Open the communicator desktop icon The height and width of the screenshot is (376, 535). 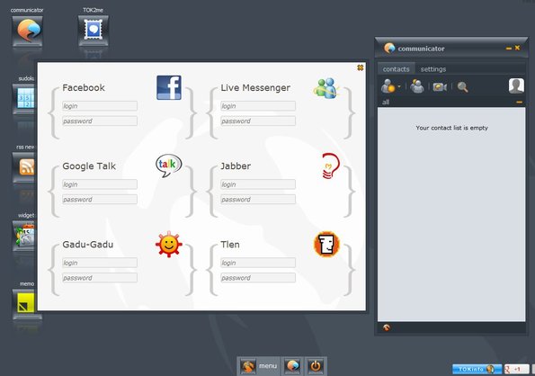[27, 31]
